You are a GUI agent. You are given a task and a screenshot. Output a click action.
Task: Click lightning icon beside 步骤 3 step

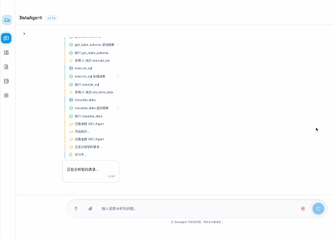pyautogui.click(x=71, y=61)
